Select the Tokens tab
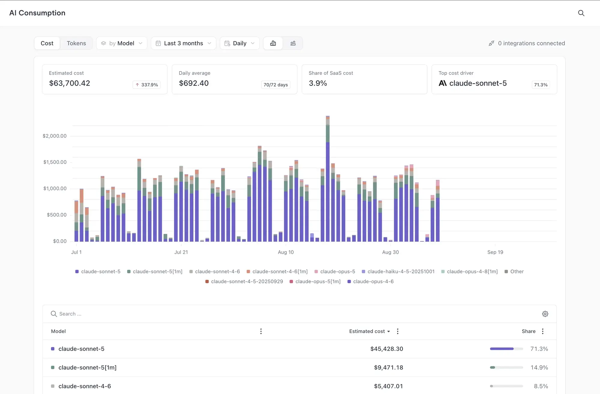 [76, 43]
